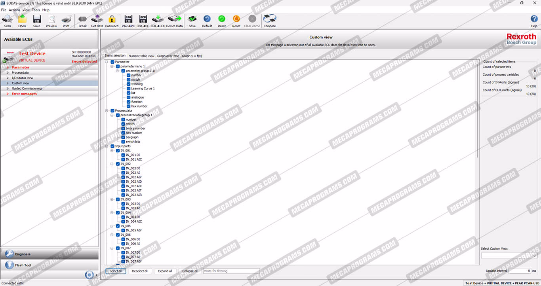Viewport: 541px width, 286px height.
Task: Collapse the Processdata tree node
Action: (107, 111)
